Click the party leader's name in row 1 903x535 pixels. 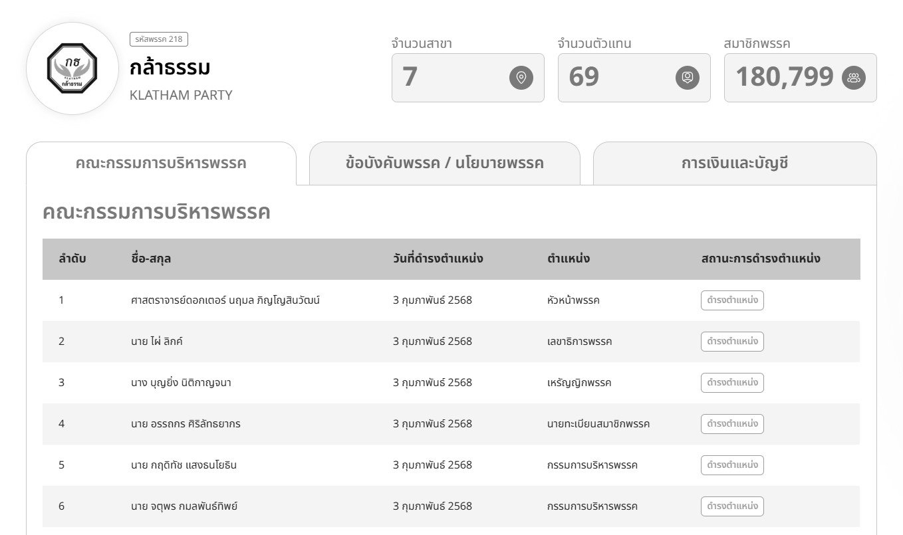click(x=225, y=300)
